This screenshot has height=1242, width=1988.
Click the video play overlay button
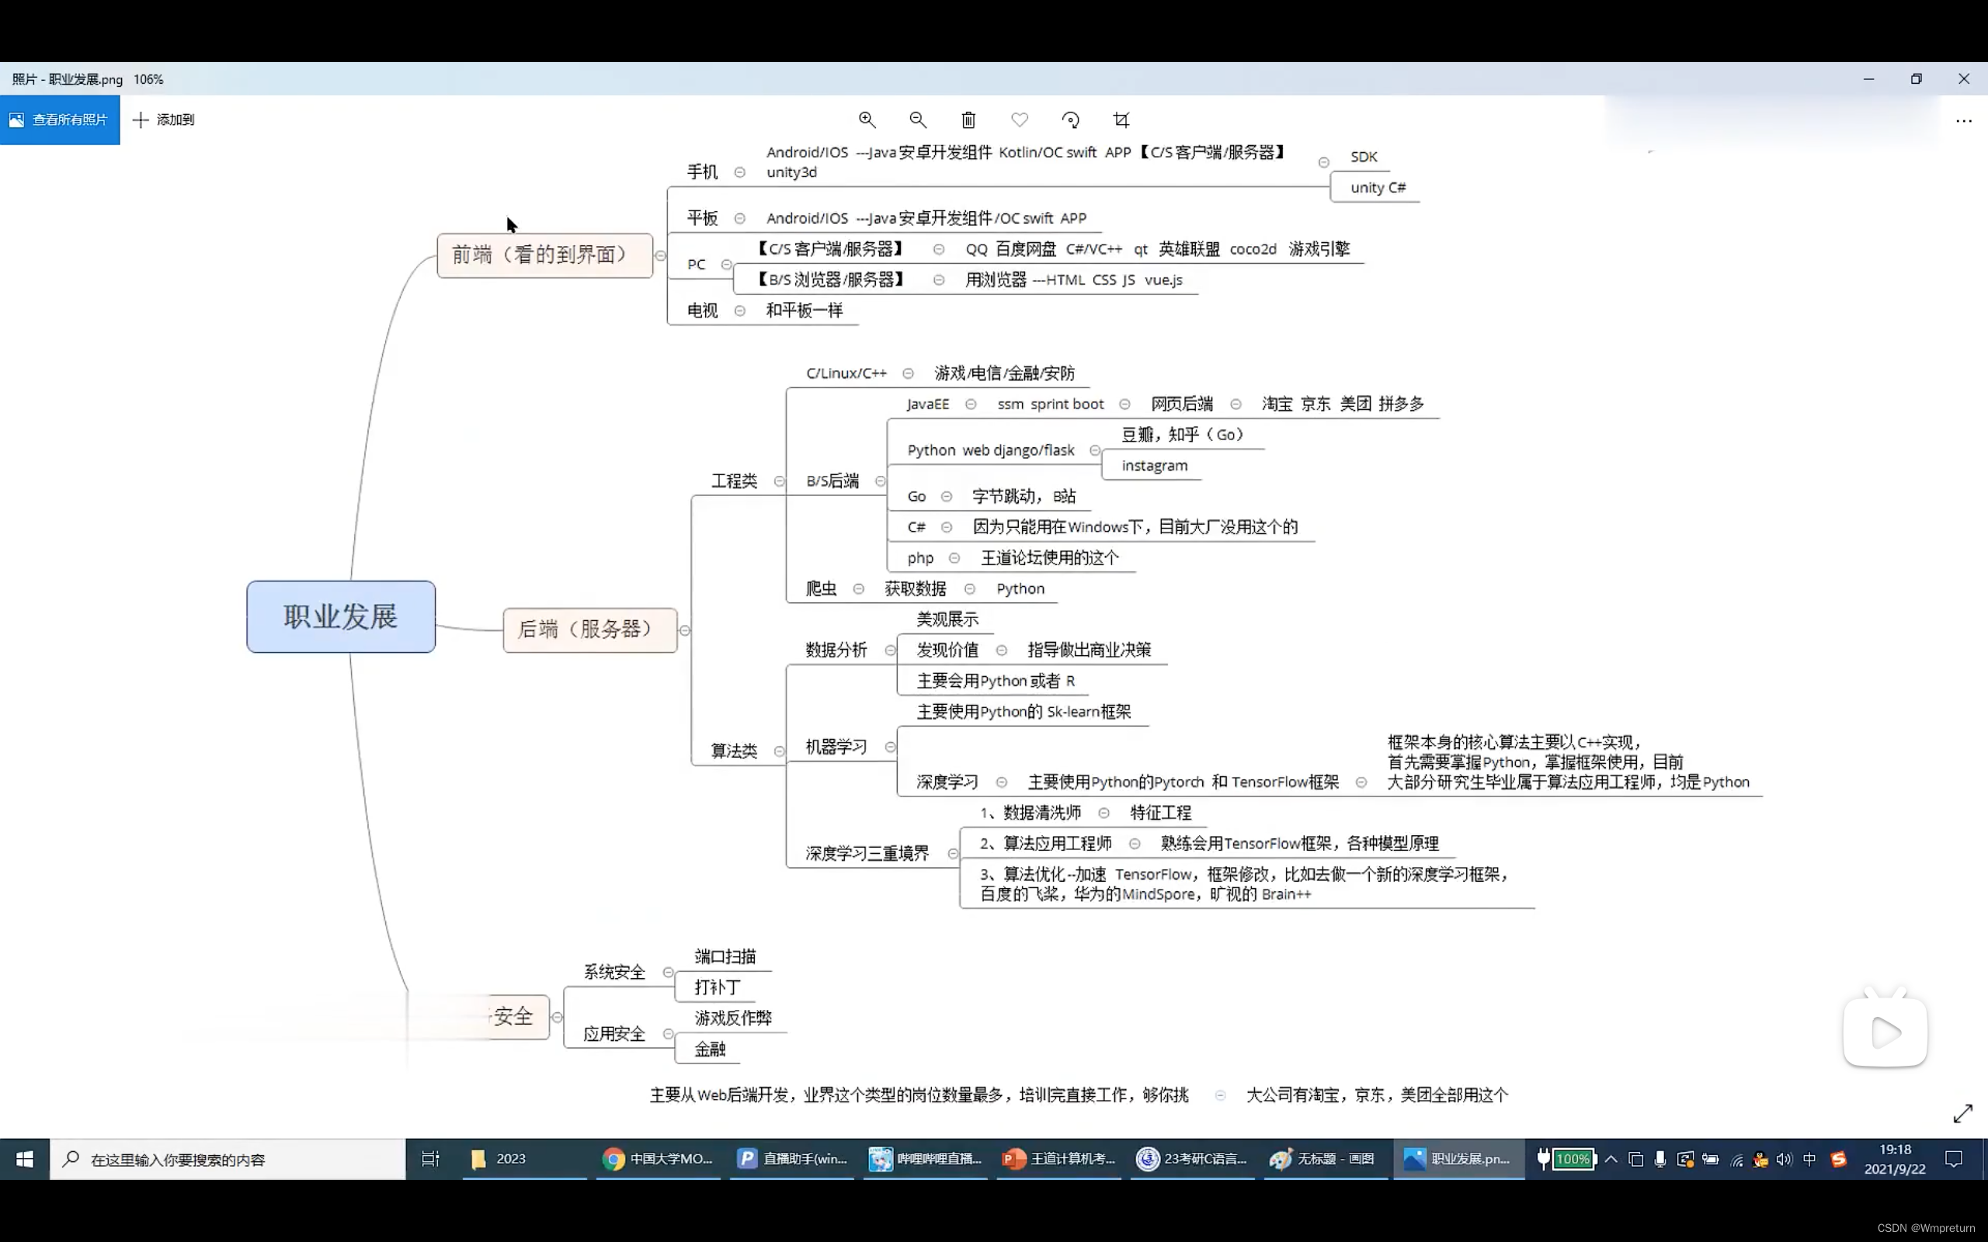pyautogui.click(x=1885, y=1032)
